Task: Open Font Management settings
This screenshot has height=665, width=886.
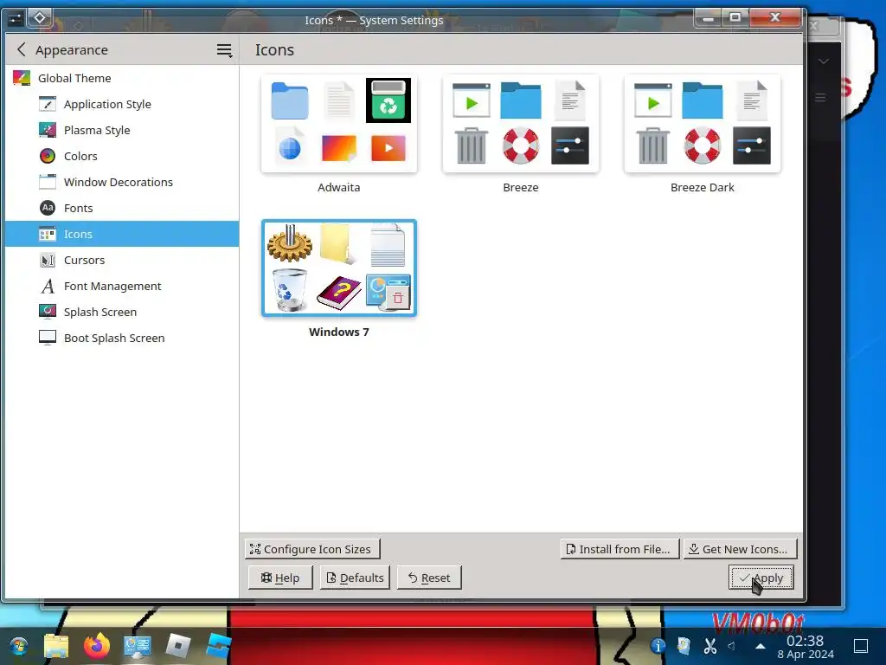Action: [x=122, y=286]
